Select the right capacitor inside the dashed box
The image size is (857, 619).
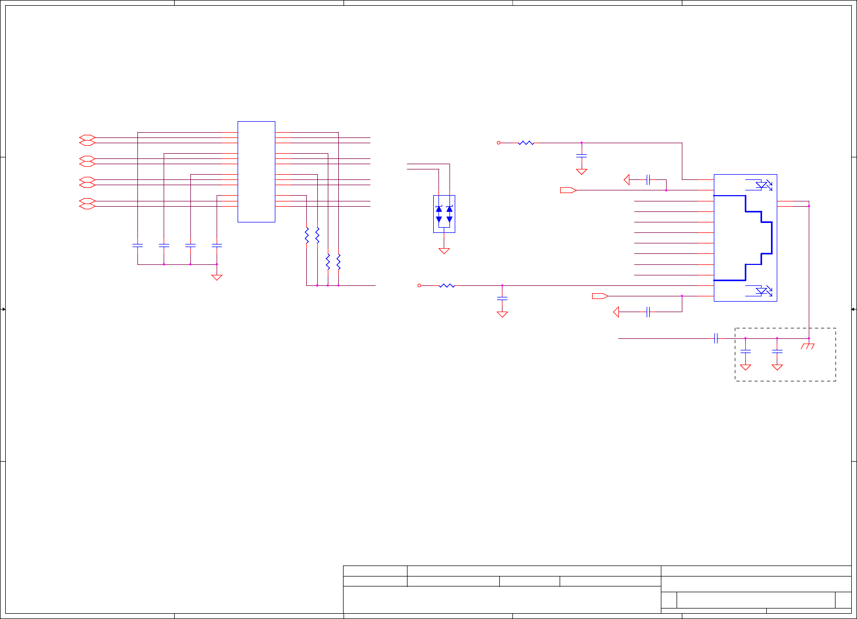click(777, 350)
